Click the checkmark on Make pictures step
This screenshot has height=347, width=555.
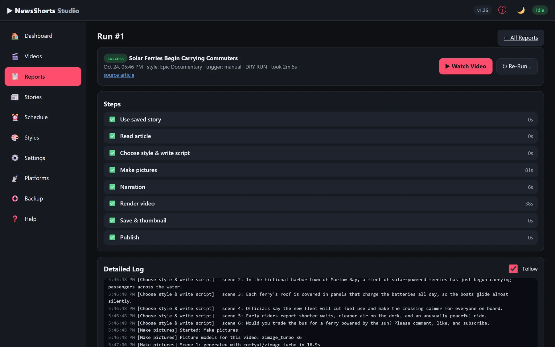click(x=112, y=170)
